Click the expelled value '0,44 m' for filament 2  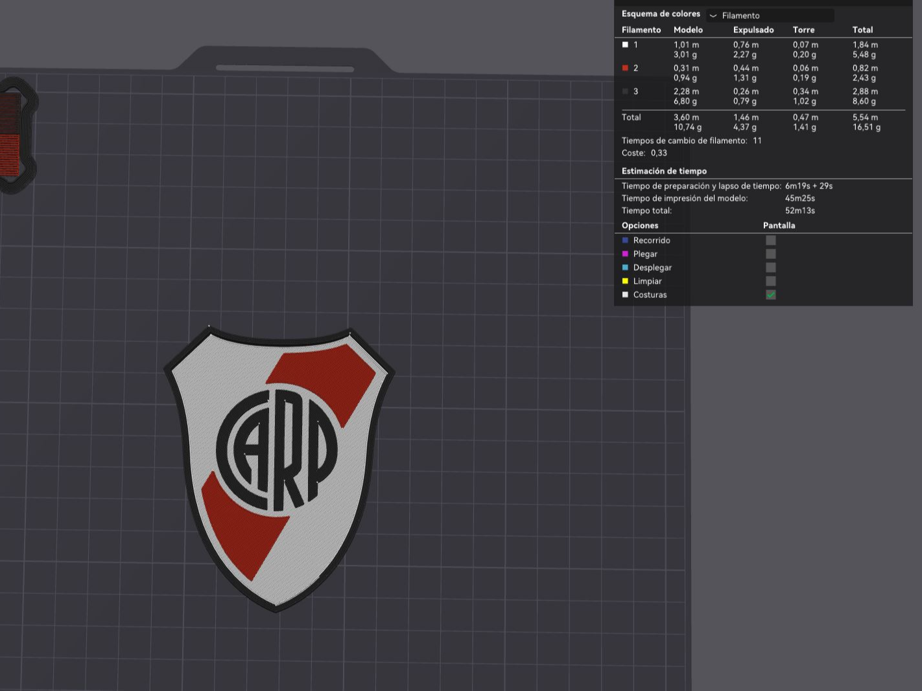(746, 68)
